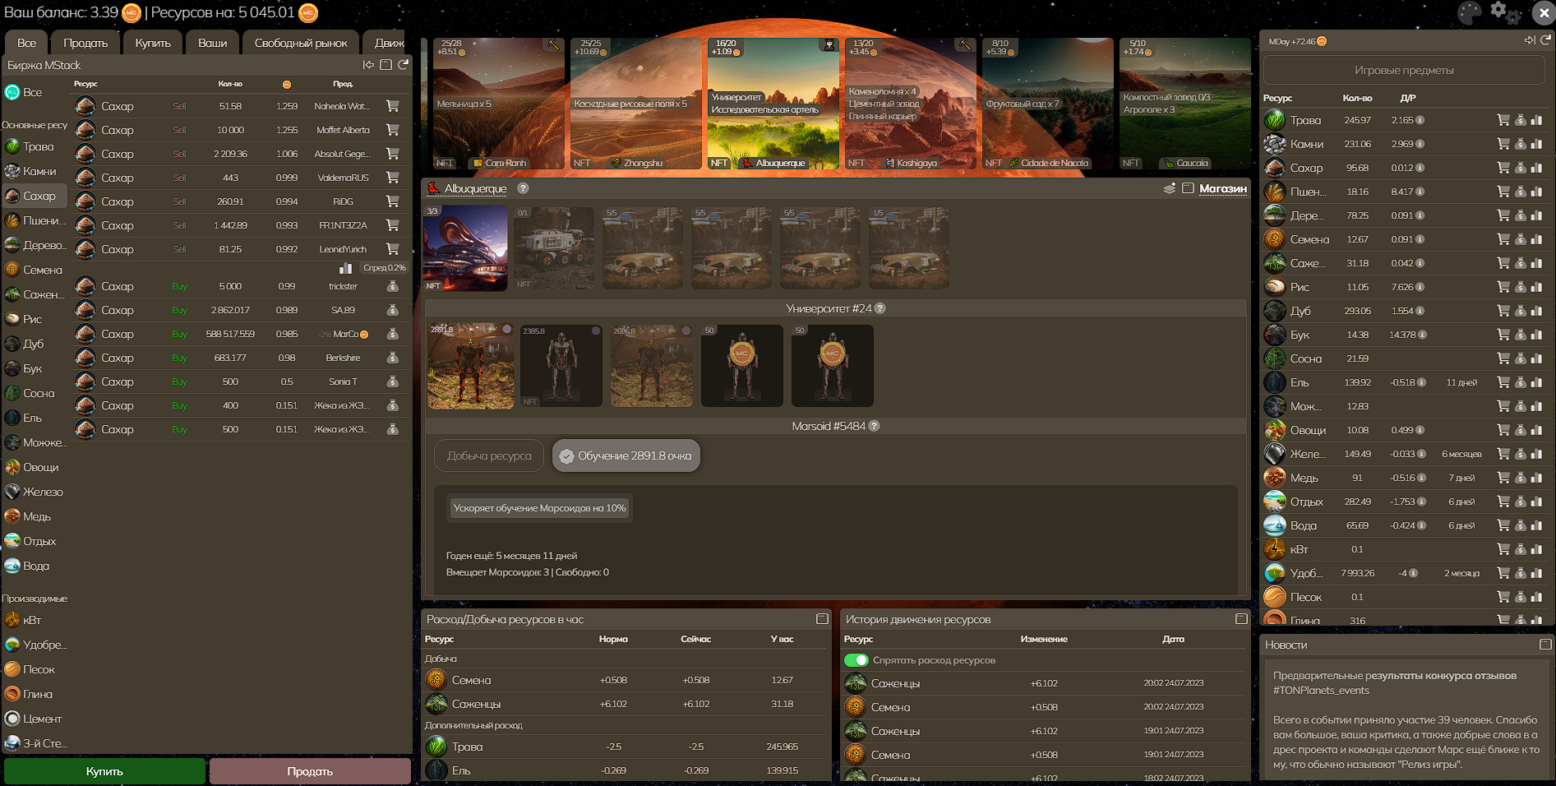Screen dimensions: 1556x786
Task: Toggle selection circle on Marsoid 2385.8 card
Action: click(596, 331)
